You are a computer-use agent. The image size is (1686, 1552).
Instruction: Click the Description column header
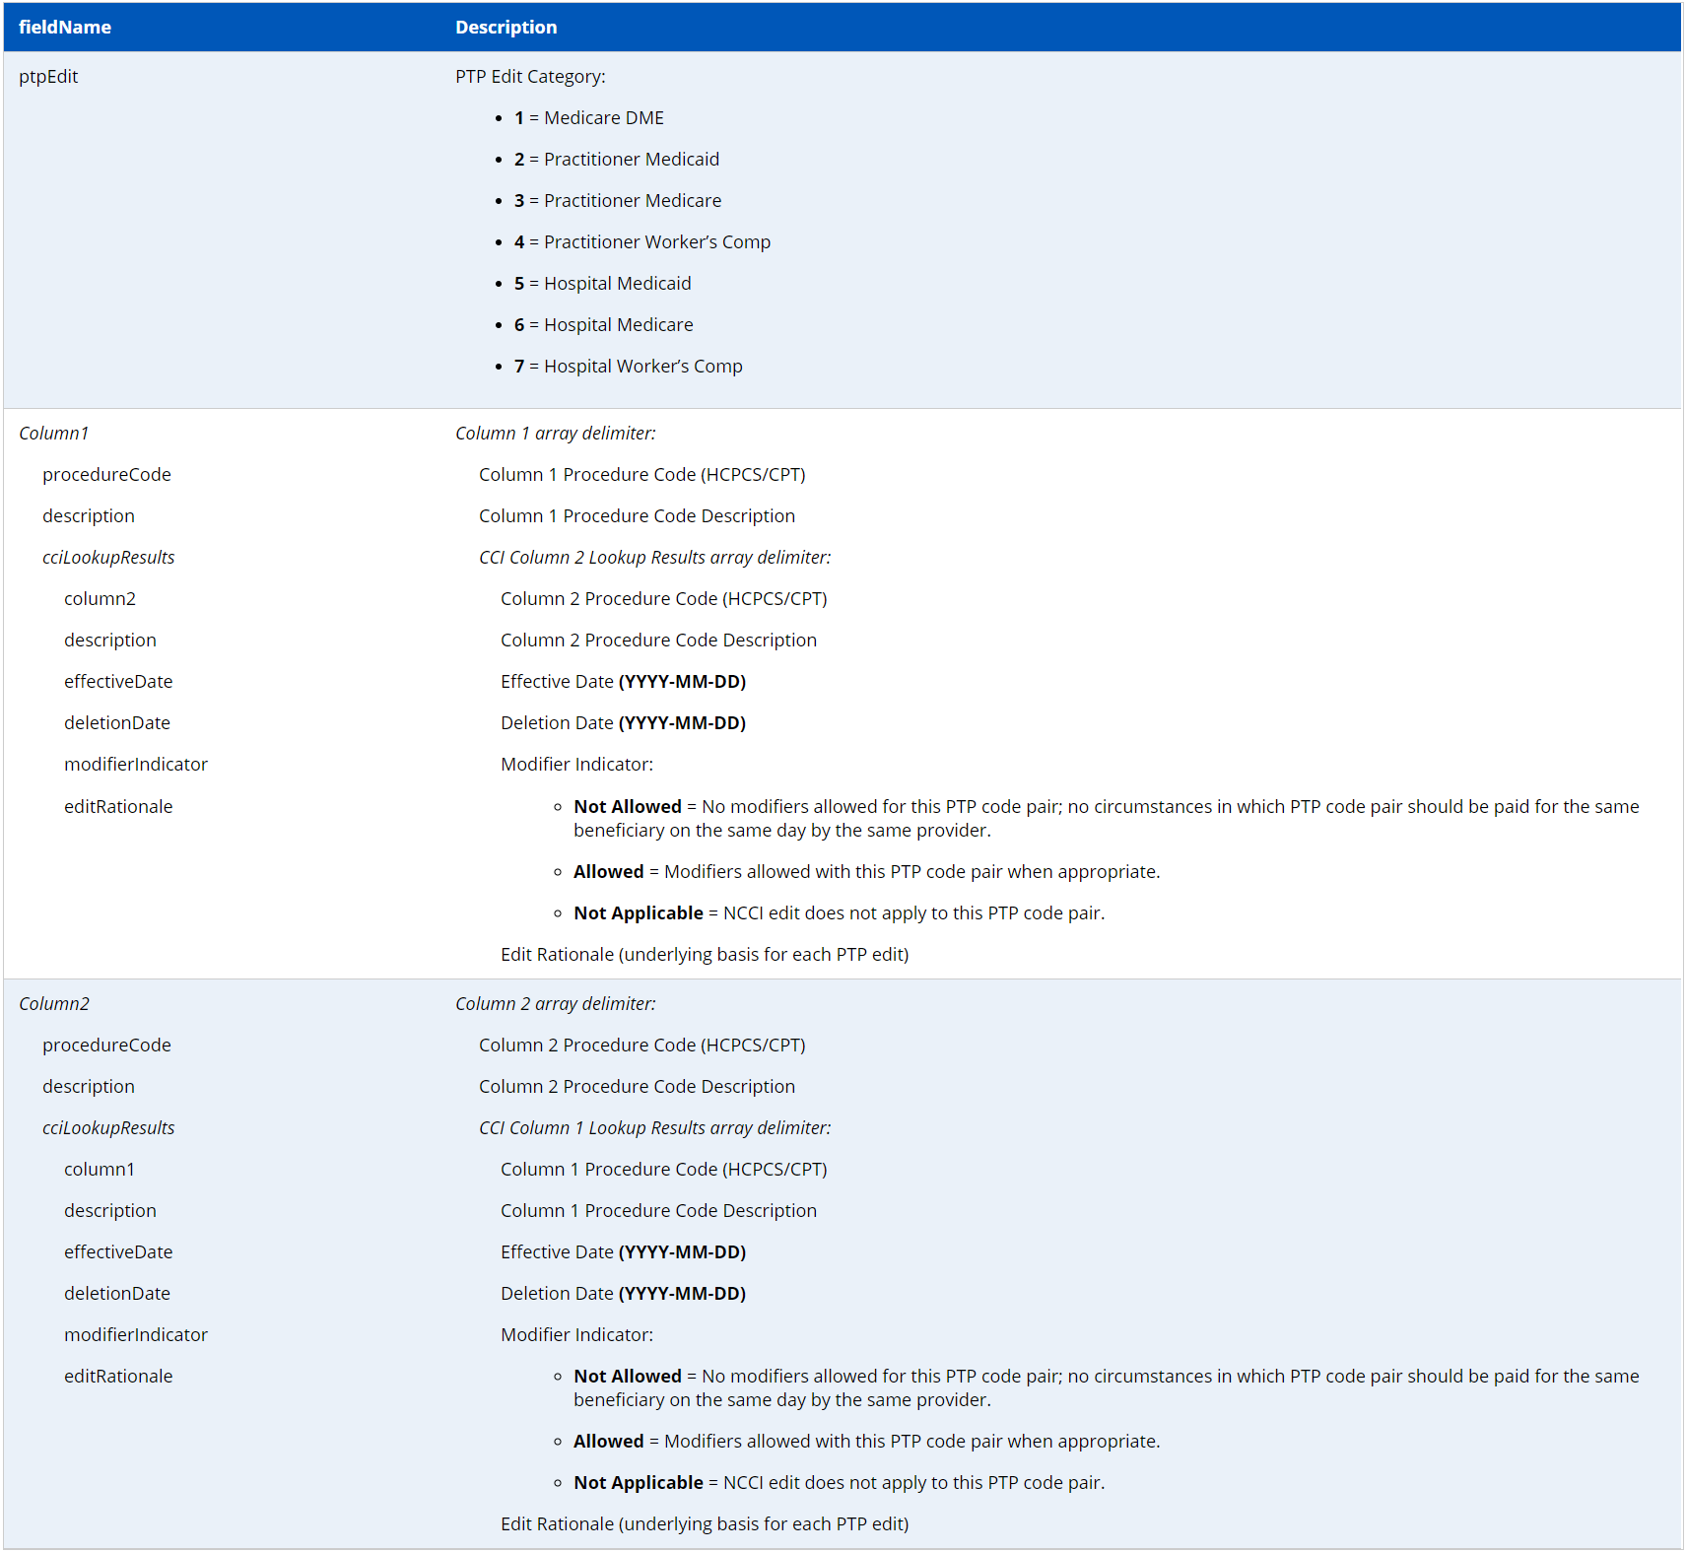point(506,28)
